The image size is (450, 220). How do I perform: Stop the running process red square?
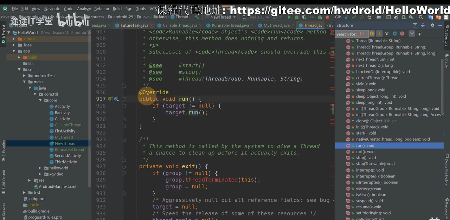(327, 17)
